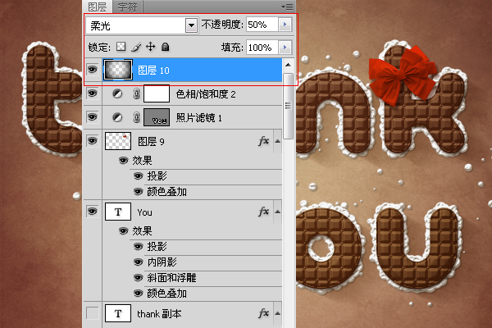Hide 色相/饱和度 2 layer eye
Viewport: 492px width, 328px height.
92,93
